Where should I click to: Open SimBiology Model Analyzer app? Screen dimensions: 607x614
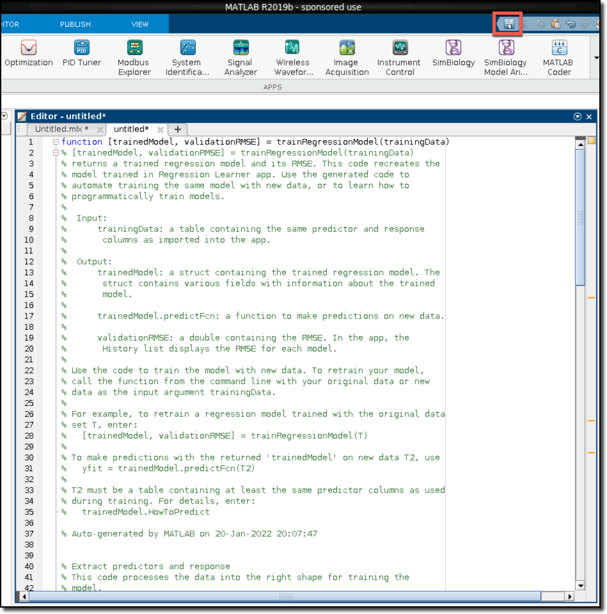(x=506, y=58)
